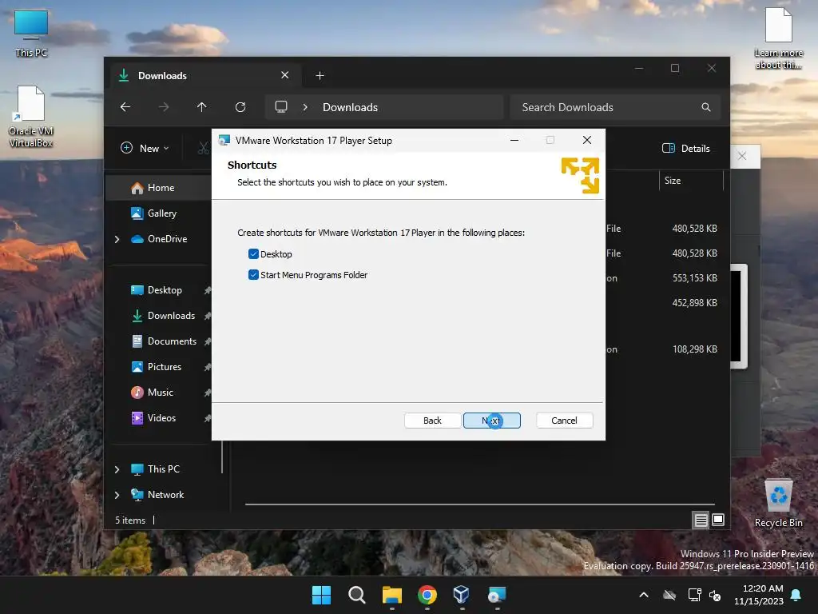Open Home in the sidebar
Viewport: 818px width, 614px height.
coord(159,188)
